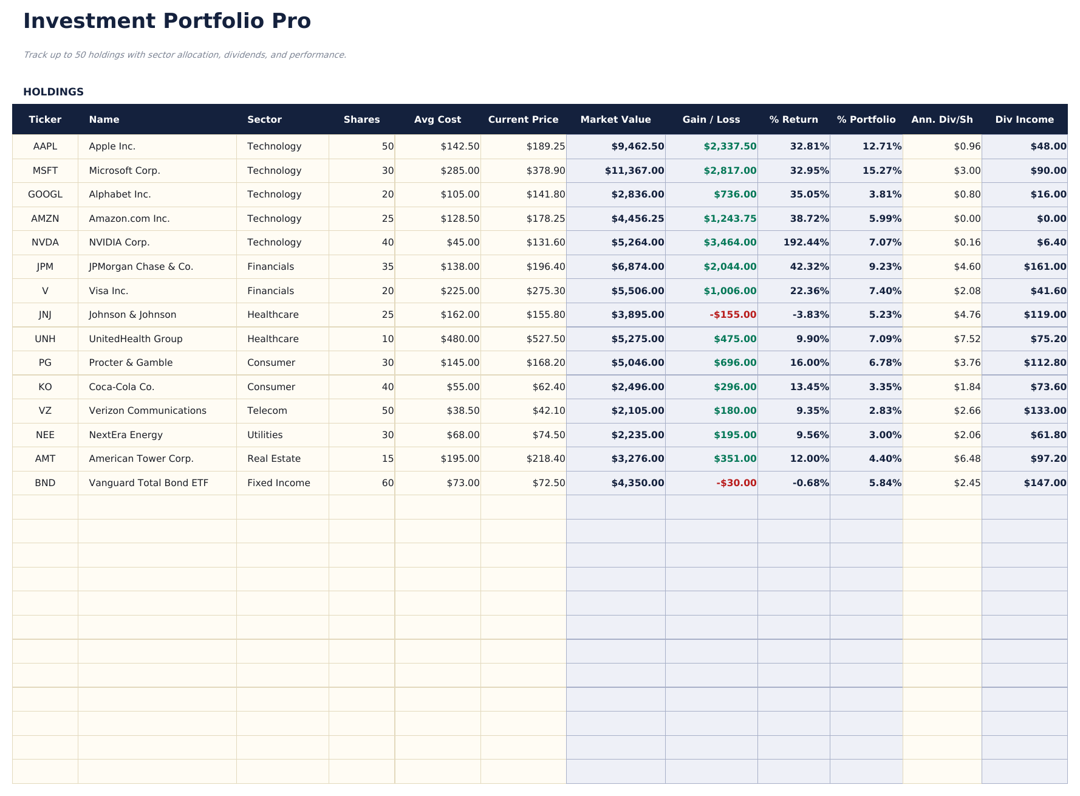1080x796 pixels.
Task: Select the Healthcare sector cell for UNH
Action: (x=273, y=338)
